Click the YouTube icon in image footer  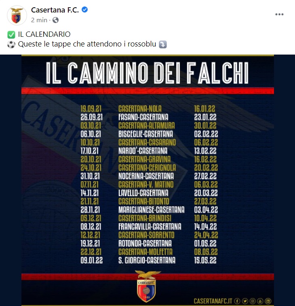(260, 301)
